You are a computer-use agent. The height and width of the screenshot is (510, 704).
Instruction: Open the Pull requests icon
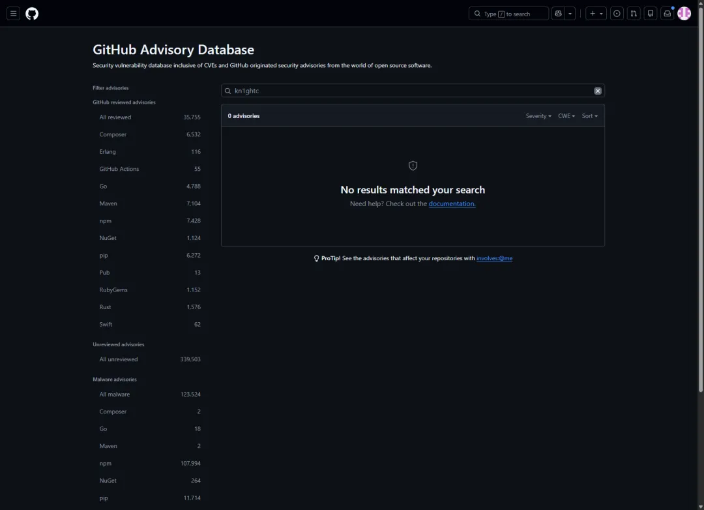(634, 14)
